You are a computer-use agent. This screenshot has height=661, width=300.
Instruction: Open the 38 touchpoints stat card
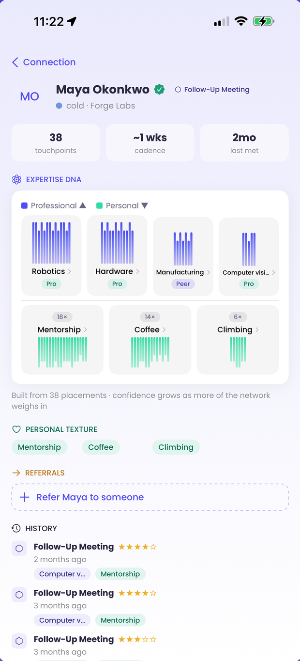56,142
